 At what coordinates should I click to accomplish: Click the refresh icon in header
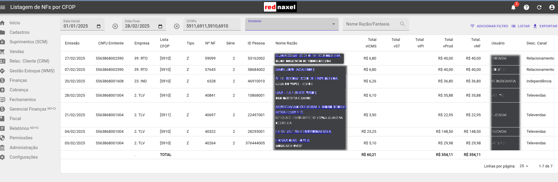pyautogui.click(x=539, y=7)
